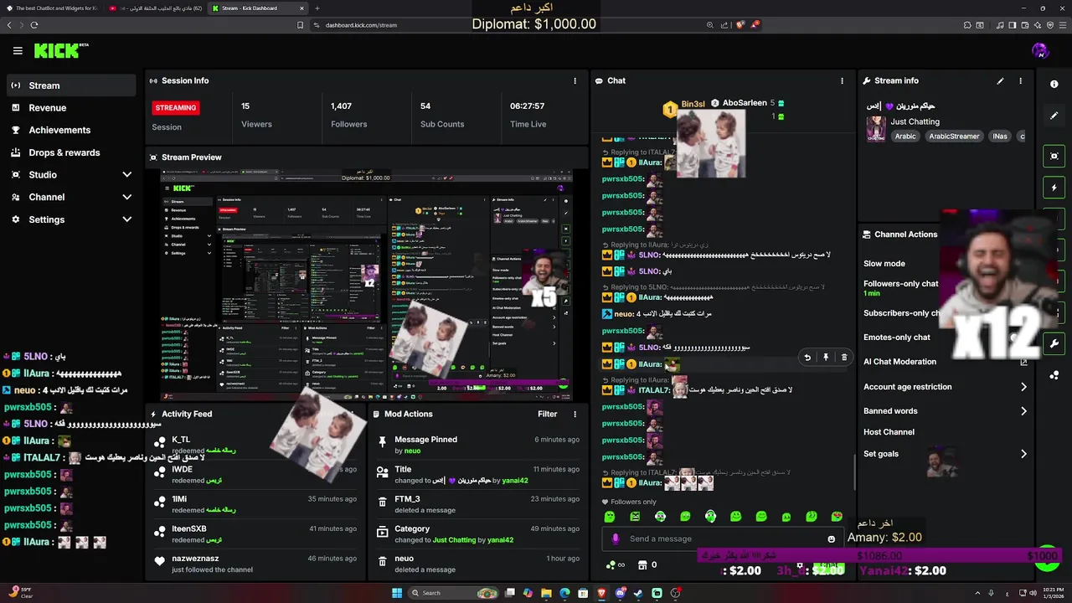The image size is (1072, 603).
Task: Go to Achievements in sidebar
Action: 70,130
